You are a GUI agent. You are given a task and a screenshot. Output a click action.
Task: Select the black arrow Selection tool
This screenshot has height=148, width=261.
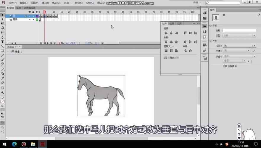(2, 15)
